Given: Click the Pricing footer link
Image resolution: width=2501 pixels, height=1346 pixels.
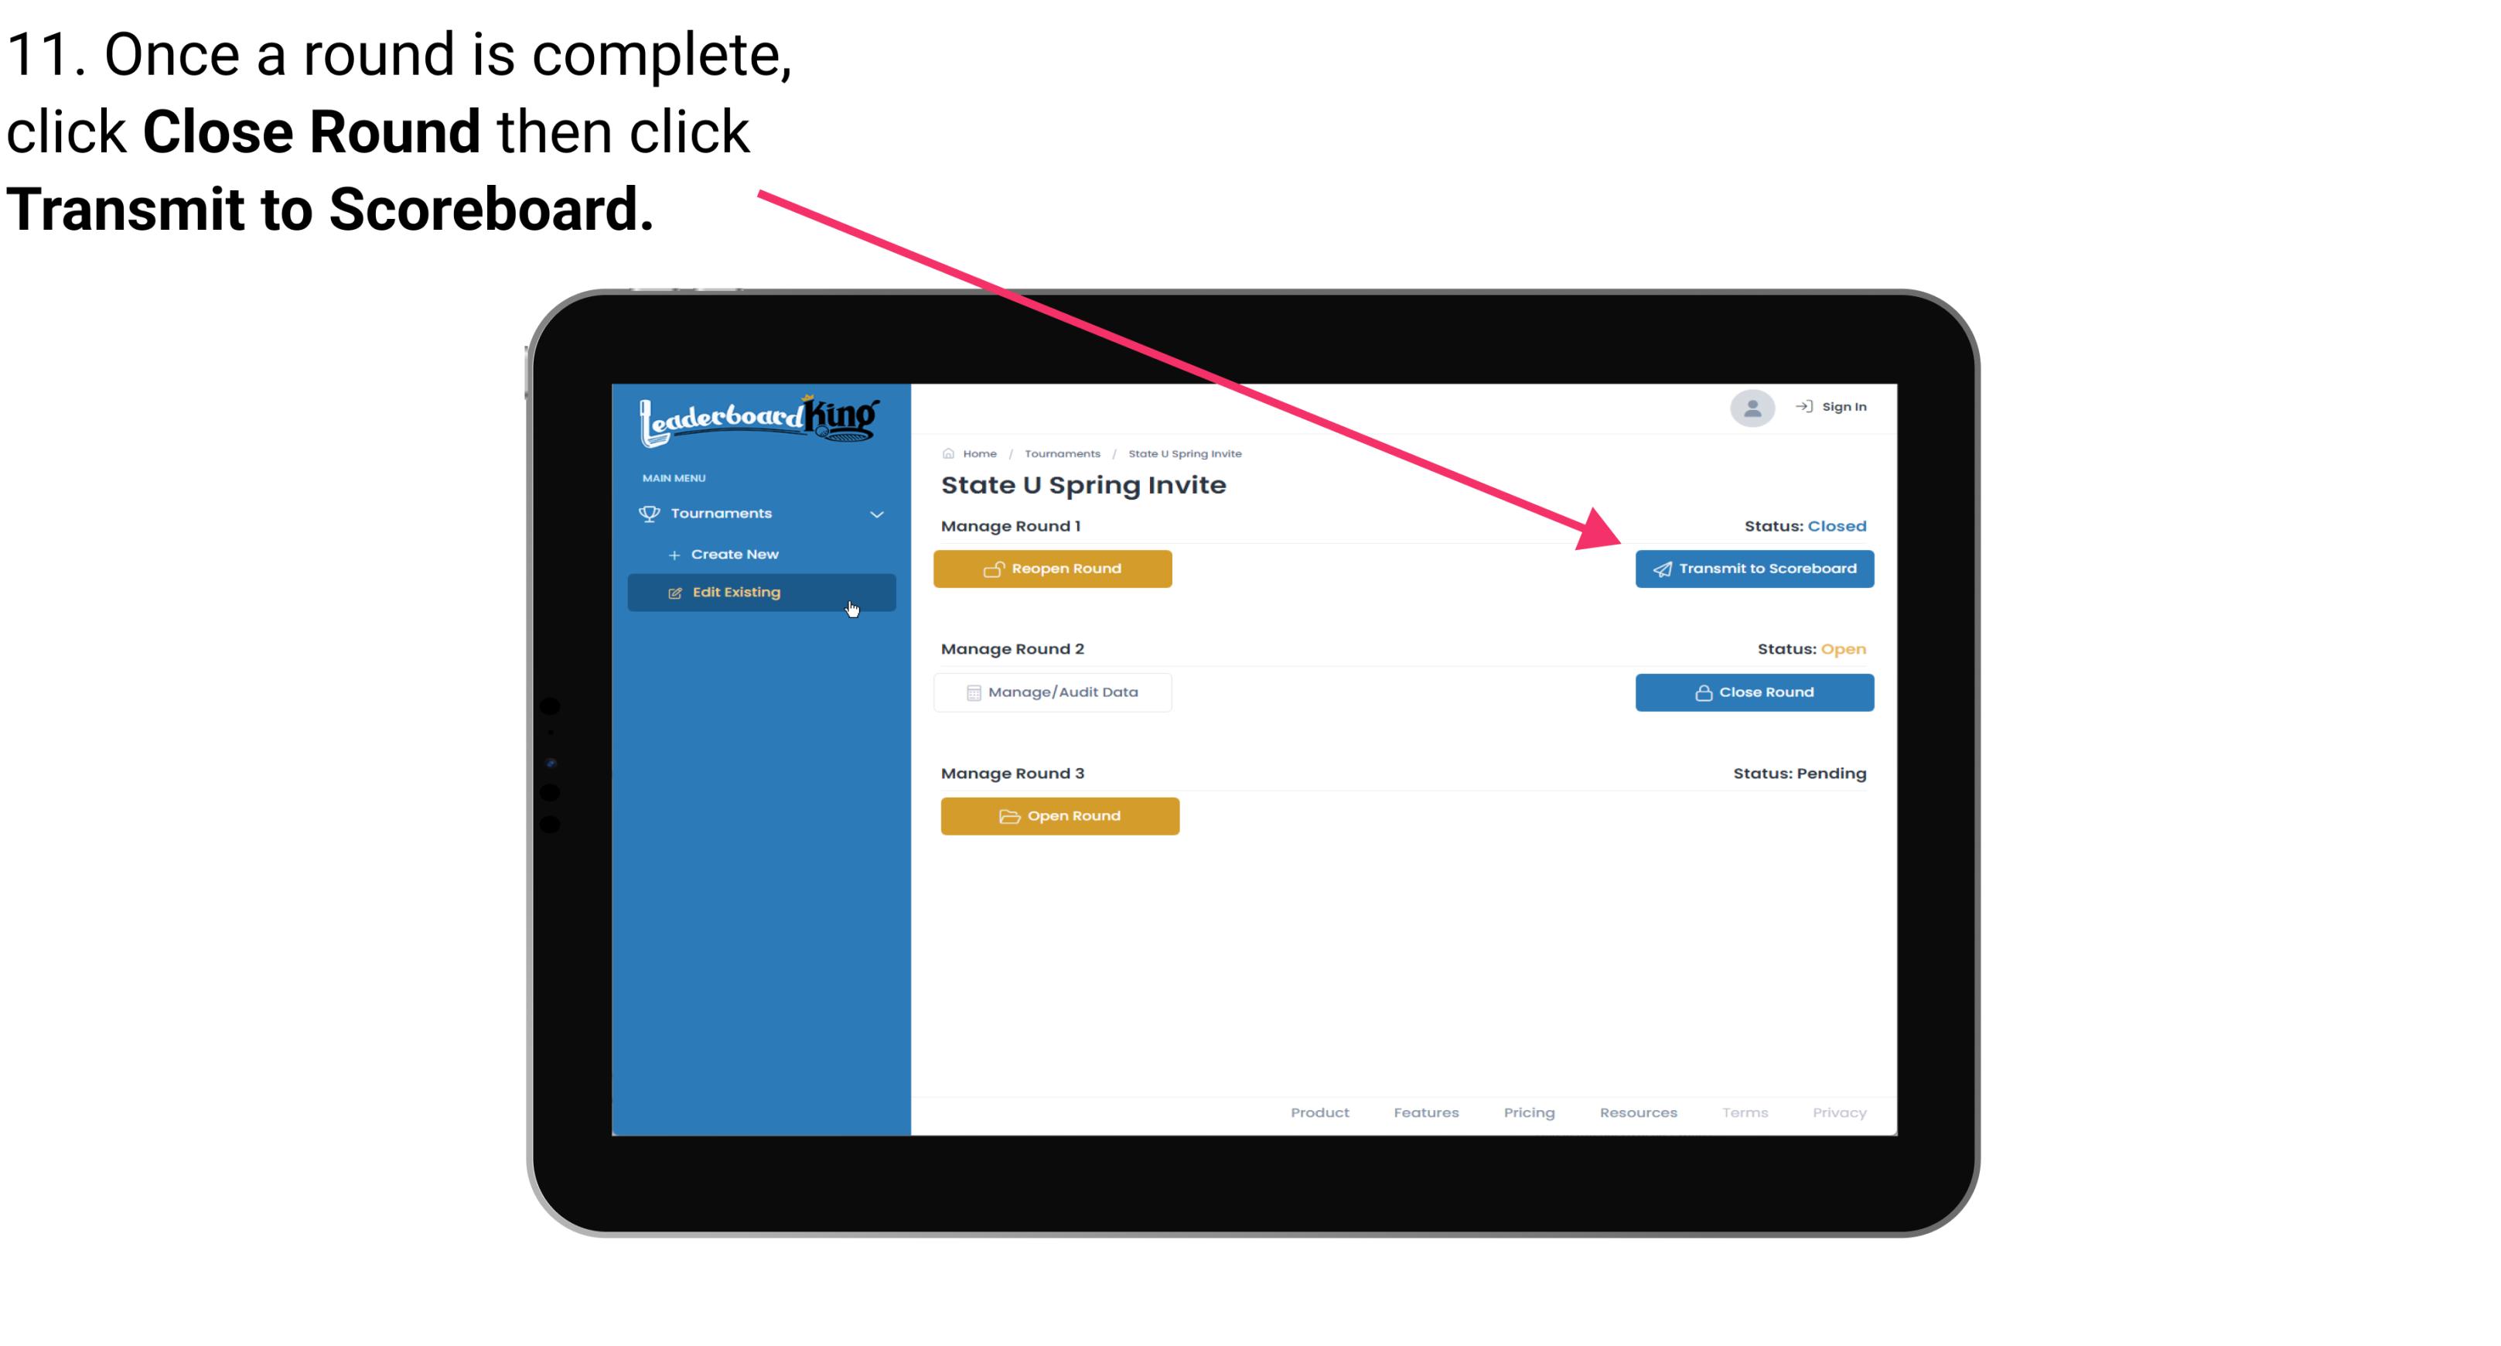Looking at the screenshot, I should point(1527,1112).
